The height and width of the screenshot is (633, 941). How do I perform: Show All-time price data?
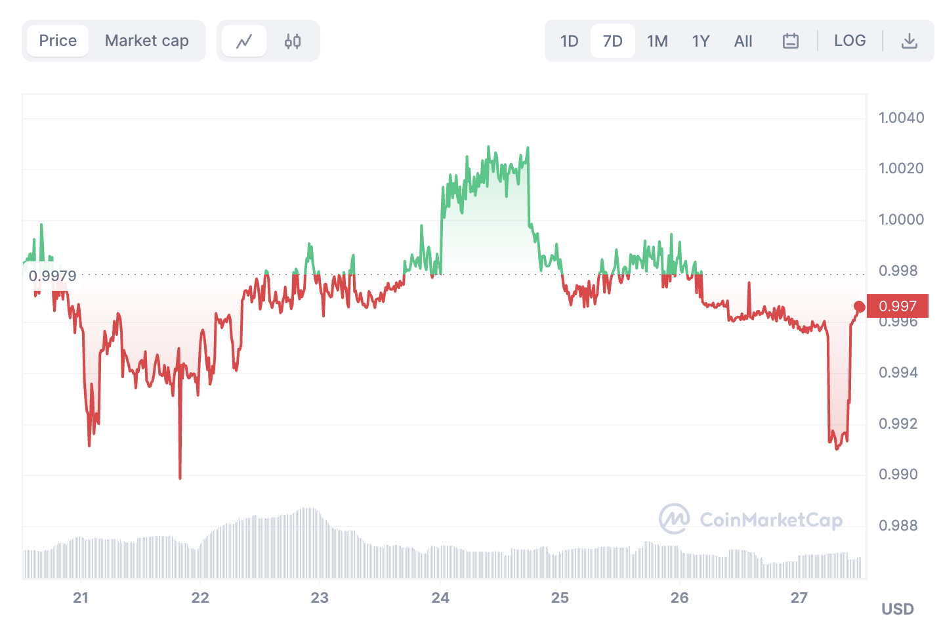pyautogui.click(x=743, y=40)
